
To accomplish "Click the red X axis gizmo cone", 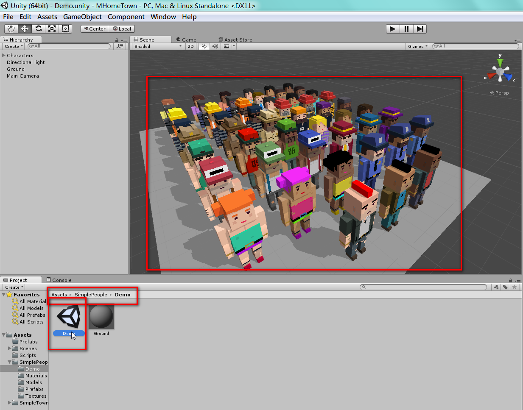I will [x=491, y=76].
